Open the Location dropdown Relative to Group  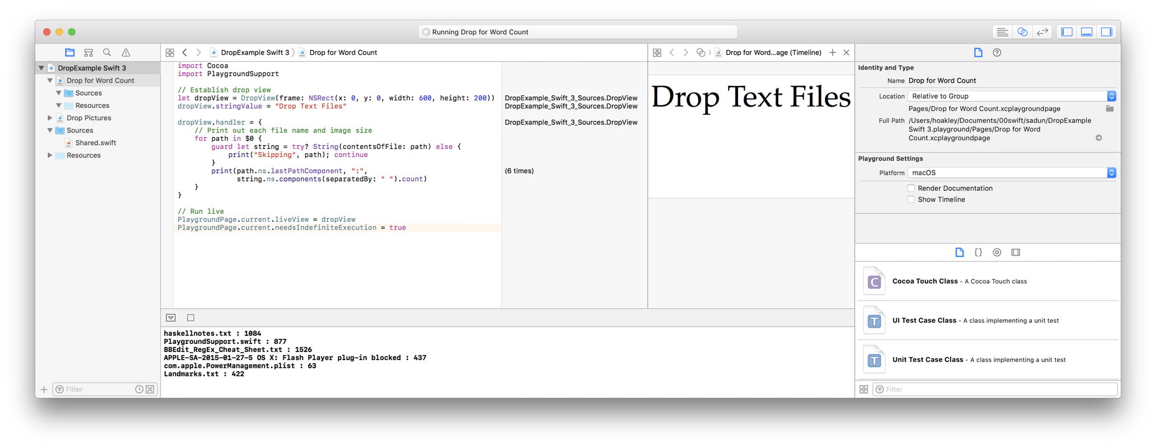click(x=1011, y=96)
